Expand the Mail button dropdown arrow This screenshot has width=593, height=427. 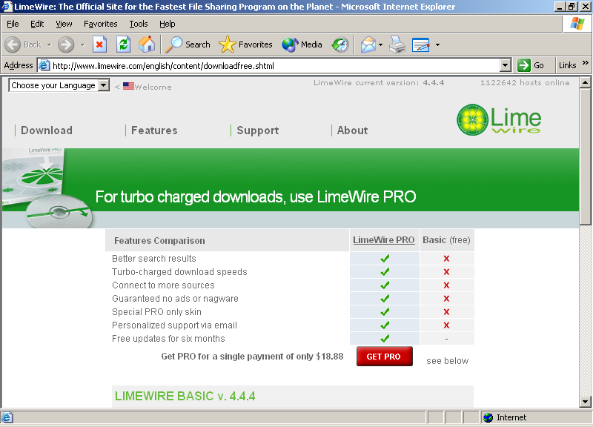380,44
